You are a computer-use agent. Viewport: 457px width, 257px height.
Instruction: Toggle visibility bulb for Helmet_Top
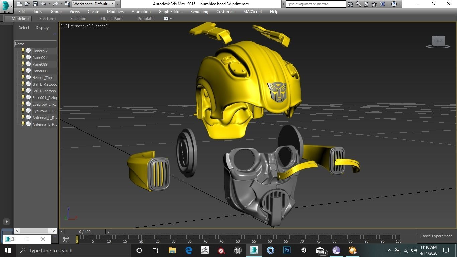pos(23,77)
